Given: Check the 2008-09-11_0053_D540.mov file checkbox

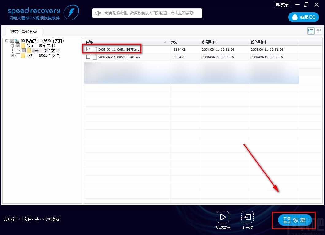Looking at the screenshot, I should [x=89, y=57].
